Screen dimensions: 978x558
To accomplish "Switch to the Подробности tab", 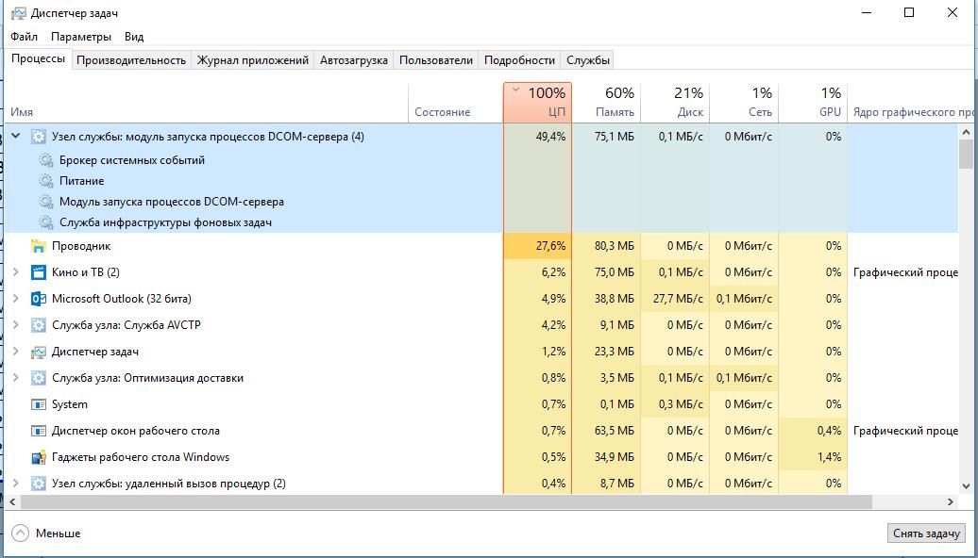I will click(x=519, y=60).
